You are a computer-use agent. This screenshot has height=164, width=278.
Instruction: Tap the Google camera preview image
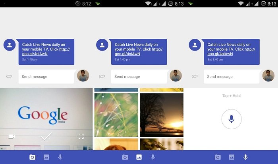[x=46, y=119]
